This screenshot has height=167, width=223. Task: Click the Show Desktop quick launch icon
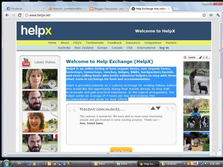pyautogui.click(x=29, y=164)
